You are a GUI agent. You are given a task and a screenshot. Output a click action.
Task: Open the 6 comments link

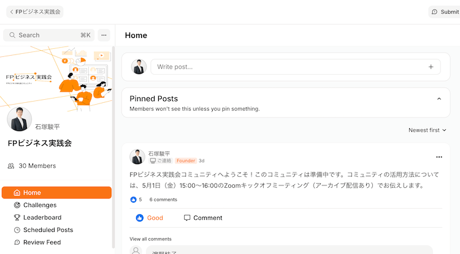tap(163, 200)
